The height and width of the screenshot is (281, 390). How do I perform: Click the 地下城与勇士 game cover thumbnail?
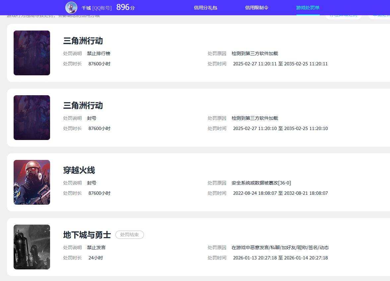[32, 247]
